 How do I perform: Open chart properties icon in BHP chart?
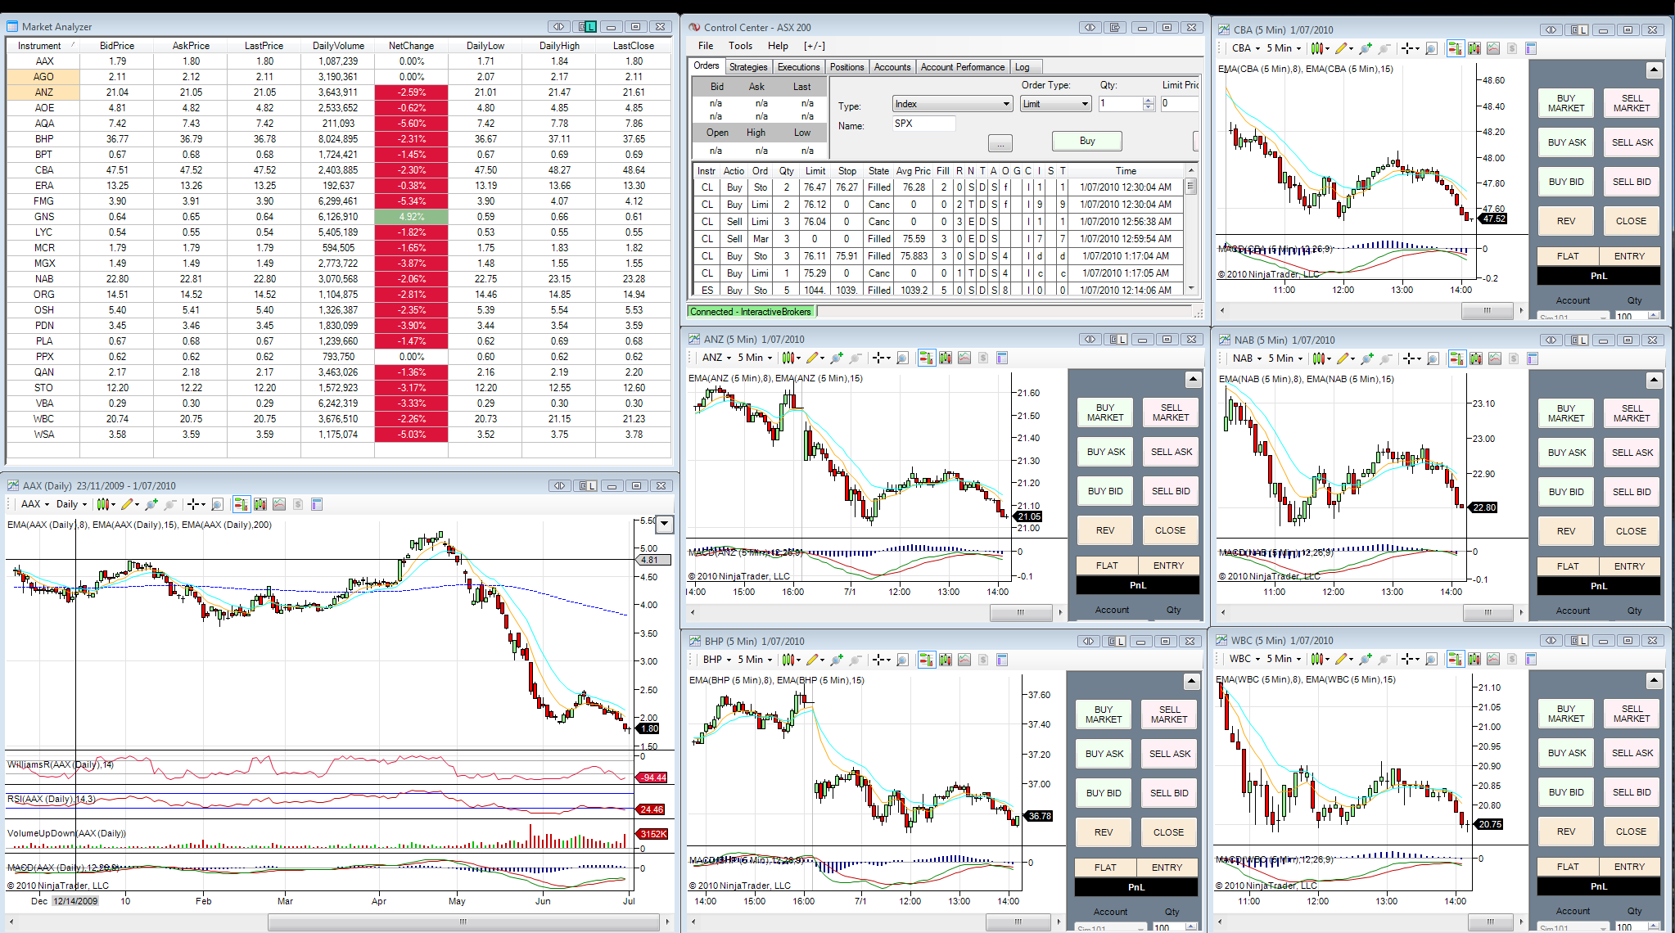click(x=1001, y=660)
